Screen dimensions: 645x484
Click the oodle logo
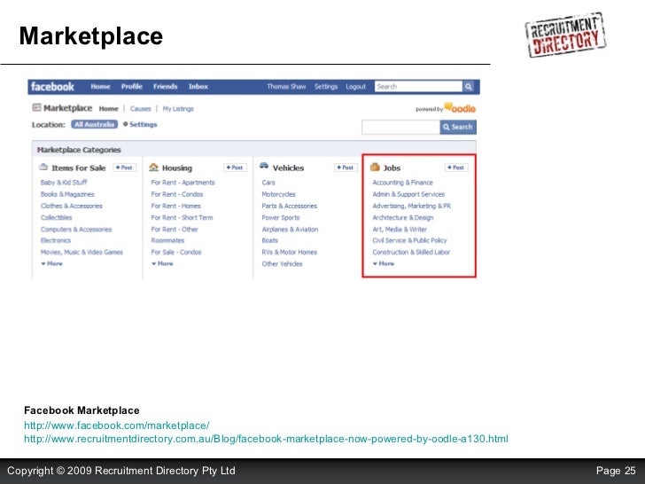pos(460,108)
